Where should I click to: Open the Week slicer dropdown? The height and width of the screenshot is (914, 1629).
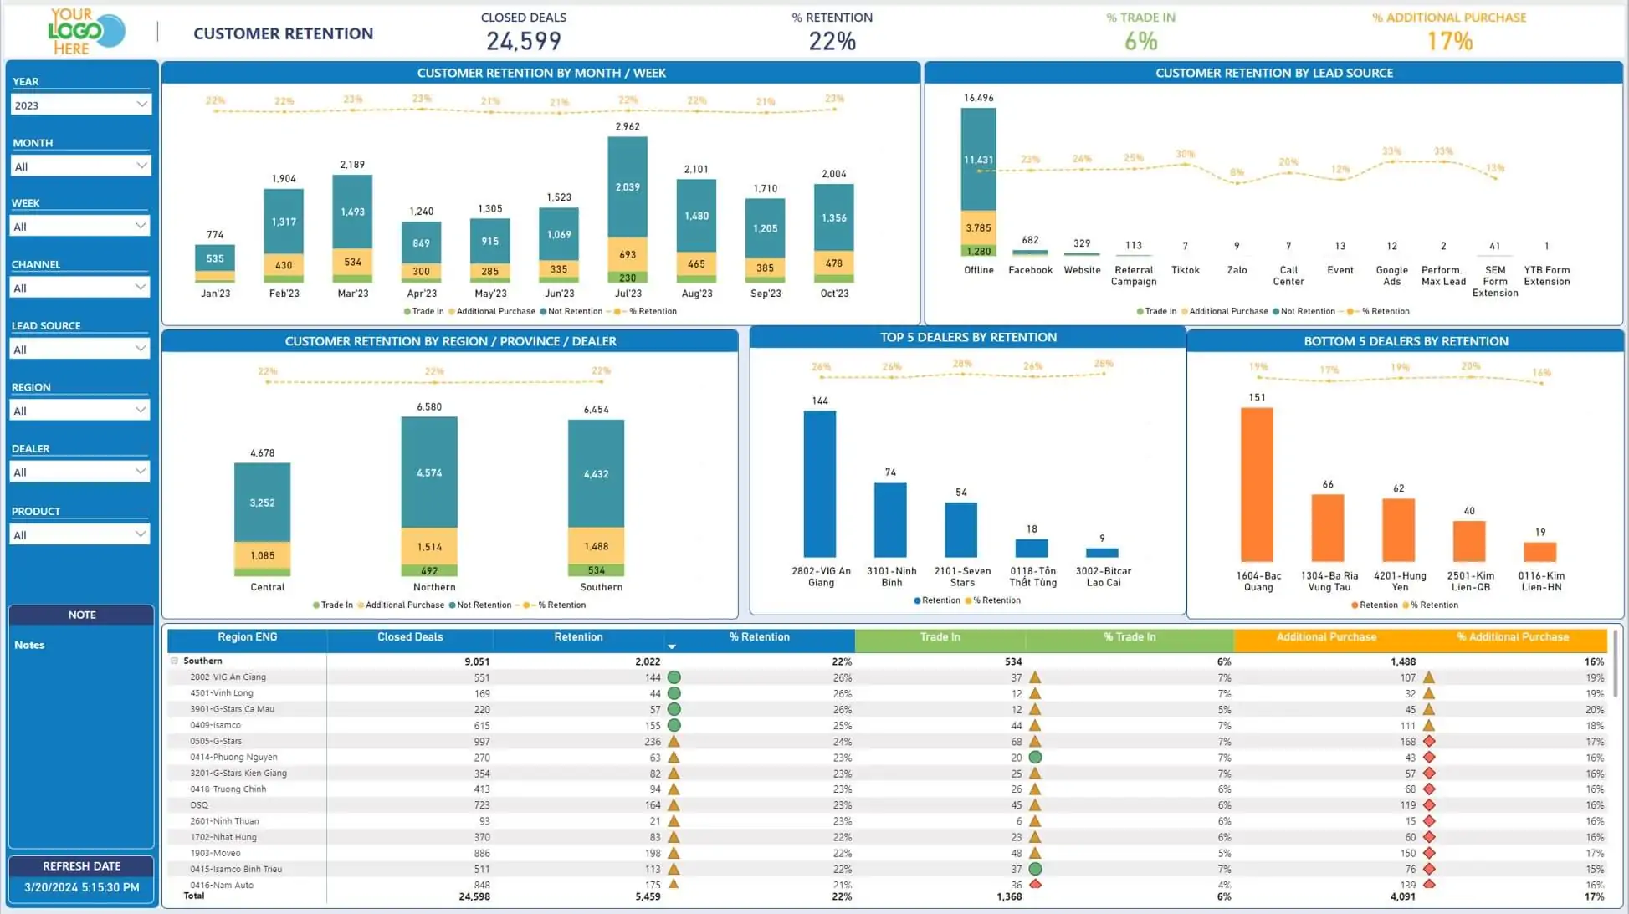pyautogui.click(x=80, y=226)
